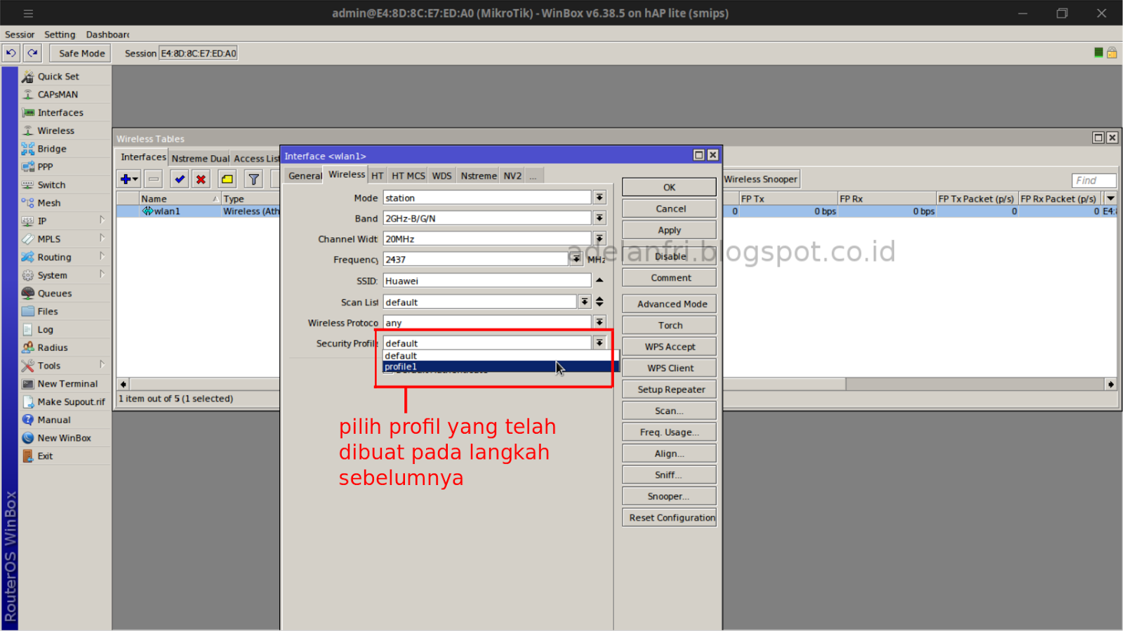The width and height of the screenshot is (1123, 631).
Task: Open Interfaces in the sidebar
Action: tap(60, 113)
